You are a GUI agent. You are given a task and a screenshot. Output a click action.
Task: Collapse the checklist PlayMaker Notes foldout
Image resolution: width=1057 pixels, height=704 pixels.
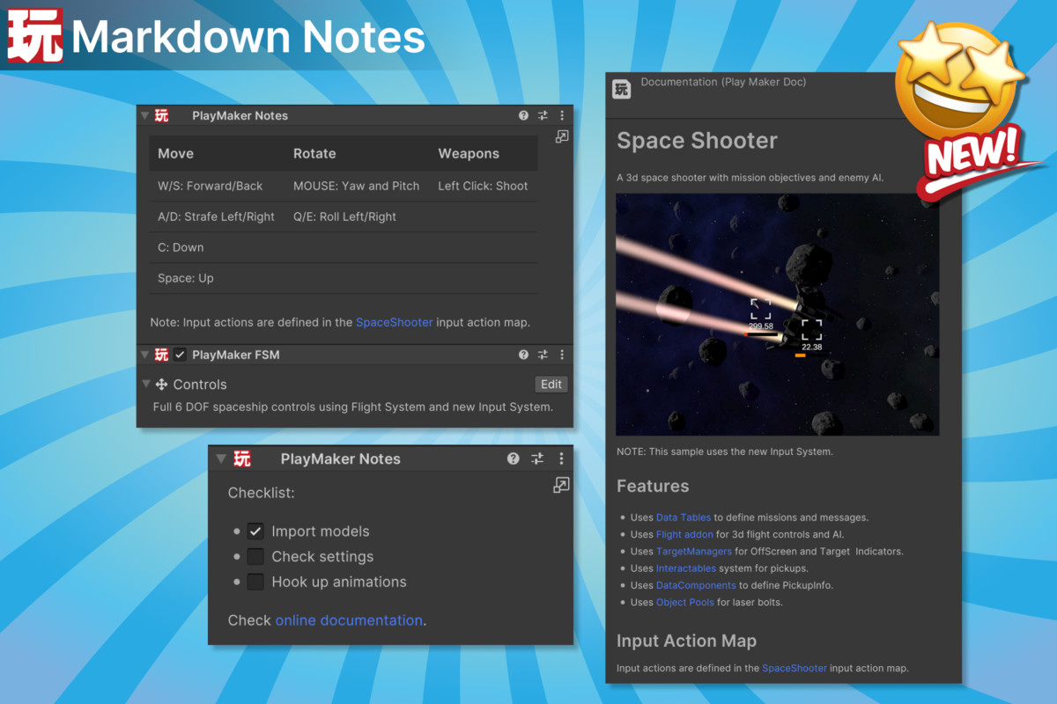[x=221, y=458]
